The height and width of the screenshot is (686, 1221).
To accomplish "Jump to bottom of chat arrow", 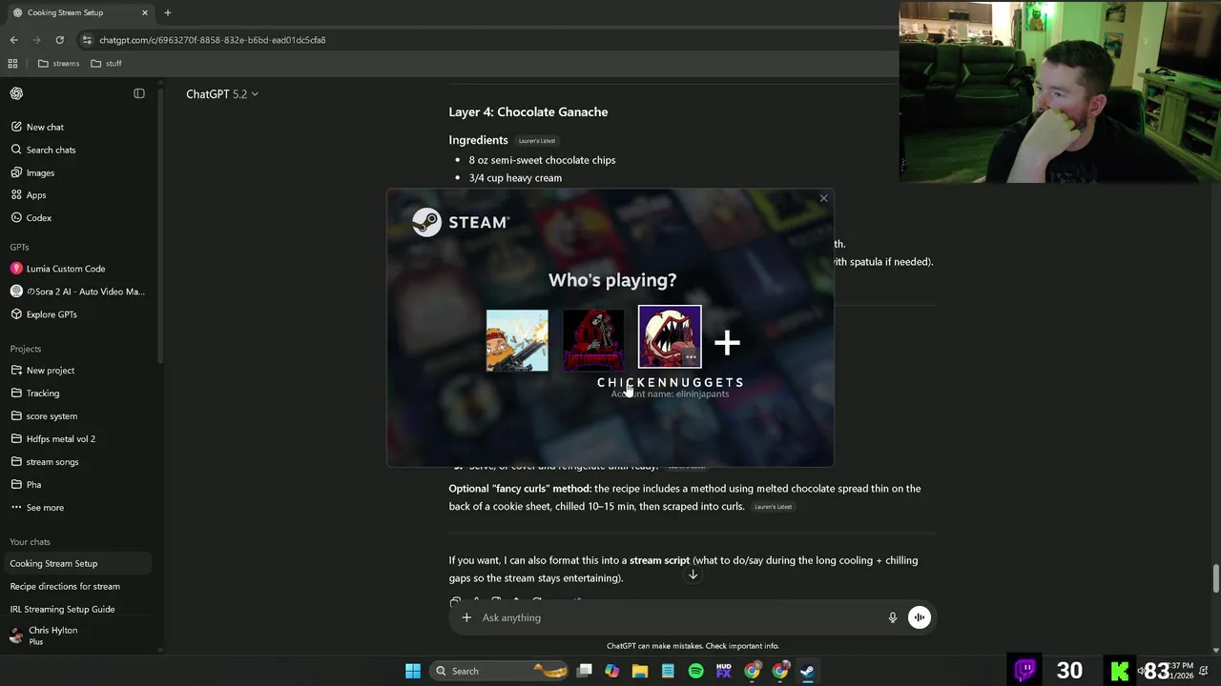I will coord(693,575).
